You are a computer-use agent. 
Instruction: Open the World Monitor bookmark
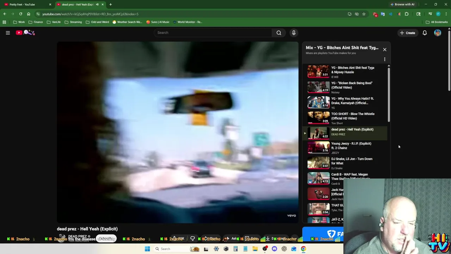[x=187, y=22]
